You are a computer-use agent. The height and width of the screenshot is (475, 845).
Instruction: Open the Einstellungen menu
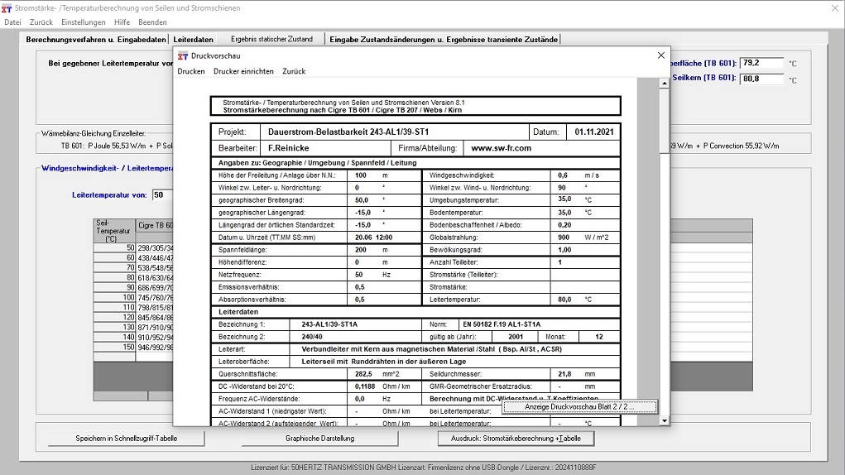[84, 22]
